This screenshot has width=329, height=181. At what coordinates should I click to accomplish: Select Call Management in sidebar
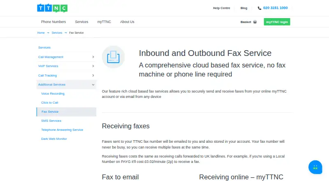pos(51,57)
